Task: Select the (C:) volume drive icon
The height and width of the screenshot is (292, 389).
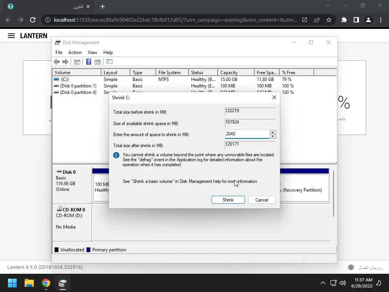Action: [x=56, y=79]
